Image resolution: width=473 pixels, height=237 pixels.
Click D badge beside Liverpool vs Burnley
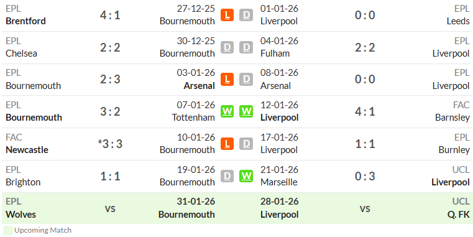246,144
